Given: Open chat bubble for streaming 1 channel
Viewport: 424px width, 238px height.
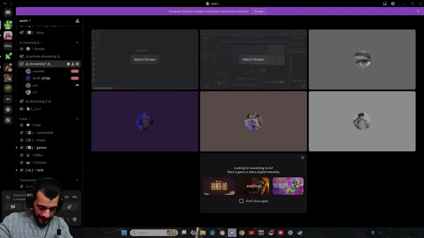Looking at the screenshot, I should (x=68, y=64).
